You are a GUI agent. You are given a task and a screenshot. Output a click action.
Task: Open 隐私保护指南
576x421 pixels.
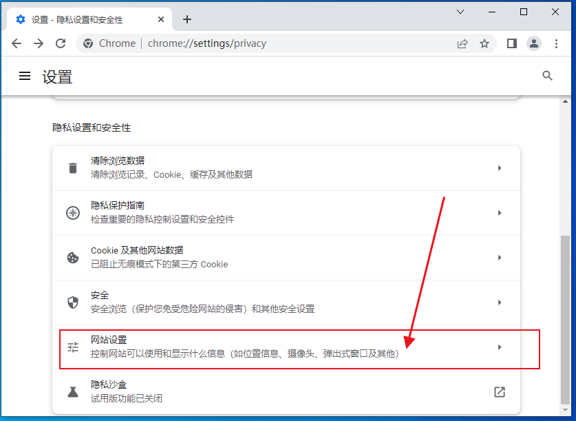click(286, 213)
